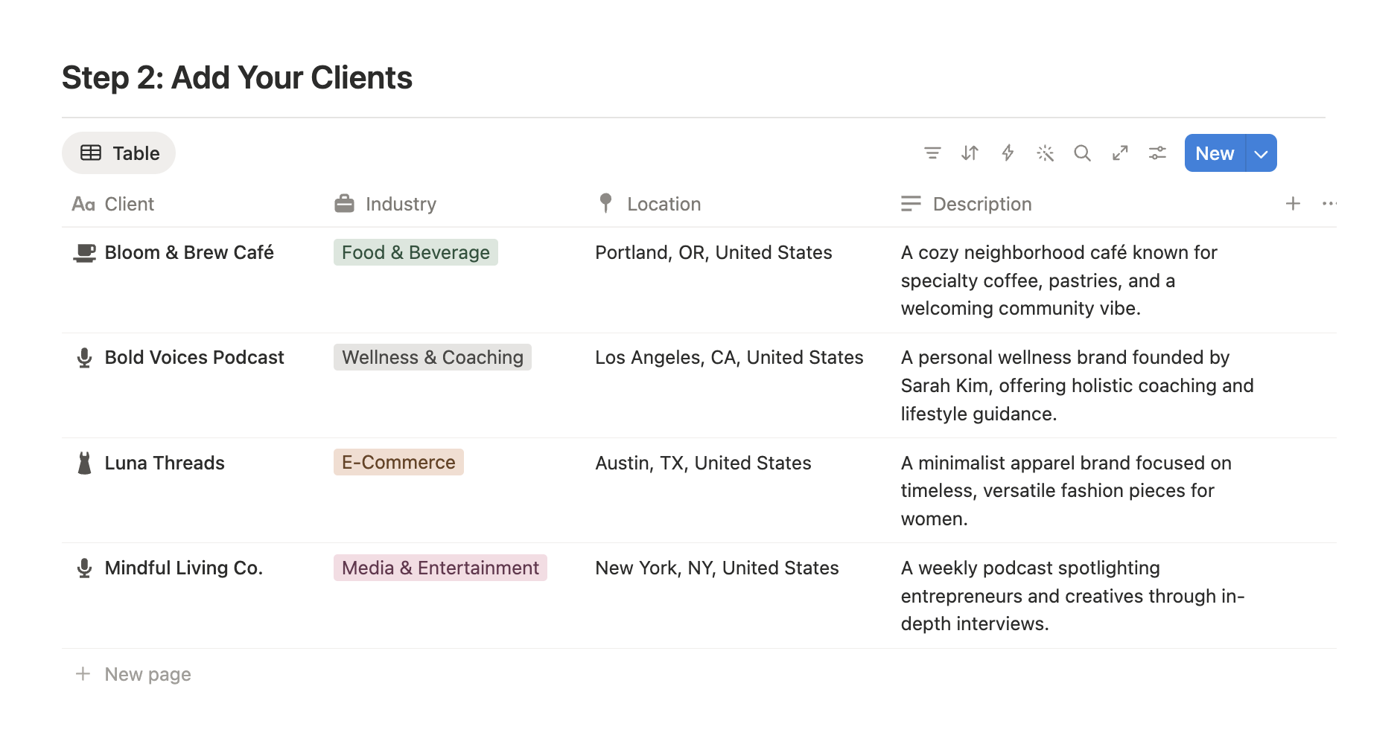
Task: Click the dress icon for Luna Threads
Action: (85, 463)
